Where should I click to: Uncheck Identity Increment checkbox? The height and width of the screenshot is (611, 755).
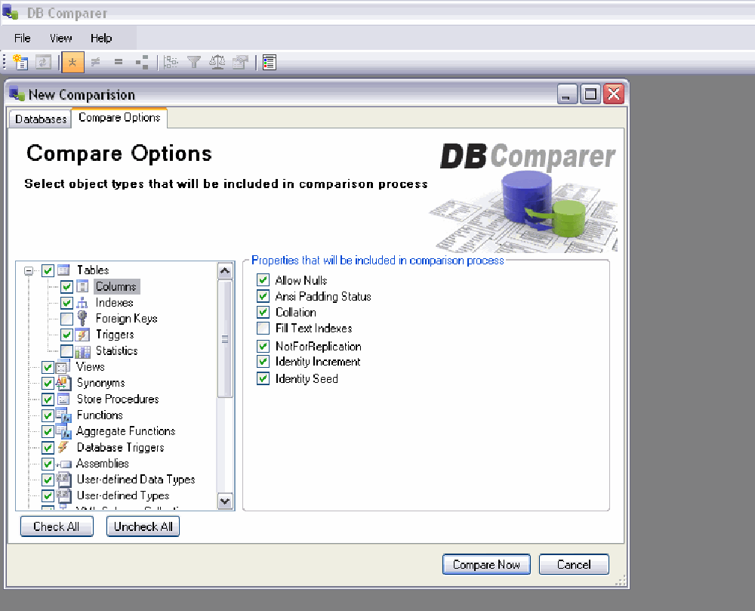[263, 361]
